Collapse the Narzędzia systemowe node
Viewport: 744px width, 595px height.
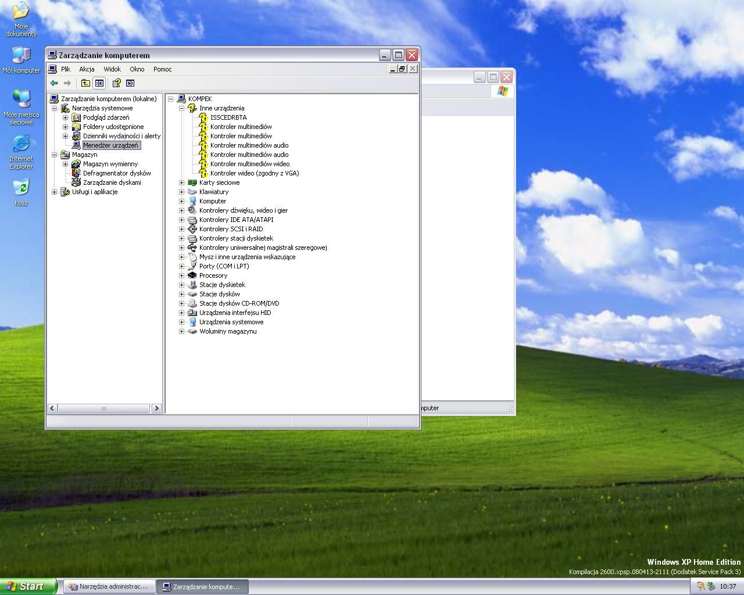(x=55, y=108)
